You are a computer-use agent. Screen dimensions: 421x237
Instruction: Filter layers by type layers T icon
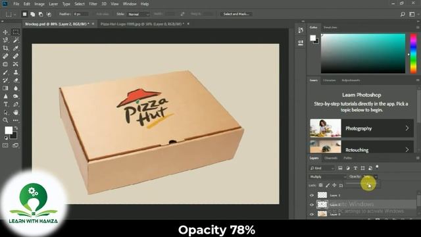(x=355, y=169)
